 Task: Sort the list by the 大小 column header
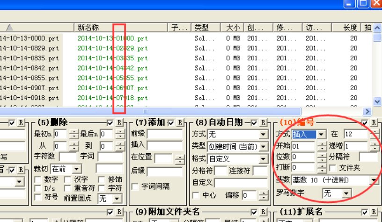[232, 28]
